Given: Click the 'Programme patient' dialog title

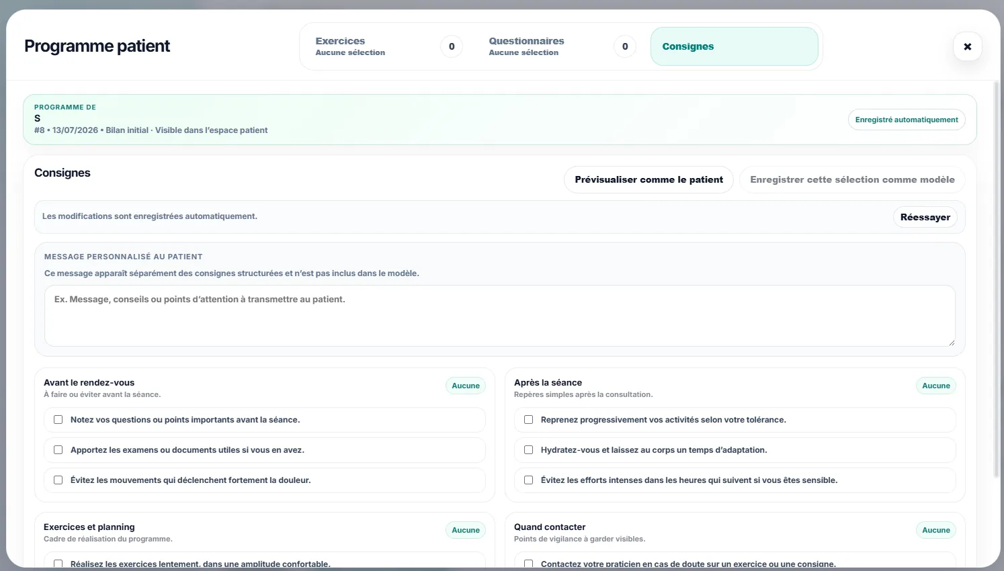Looking at the screenshot, I should point(97,46).
